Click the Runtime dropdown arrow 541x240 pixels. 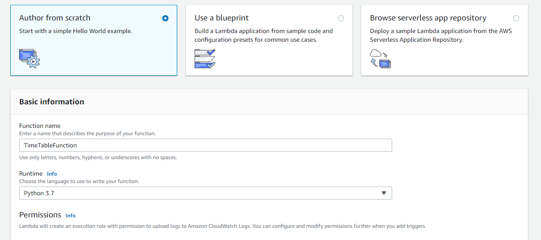tap(383, 193)
